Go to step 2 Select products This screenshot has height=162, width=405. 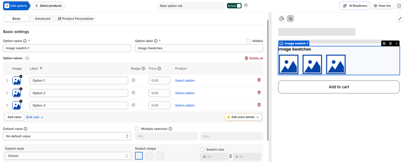coord(49,6)
